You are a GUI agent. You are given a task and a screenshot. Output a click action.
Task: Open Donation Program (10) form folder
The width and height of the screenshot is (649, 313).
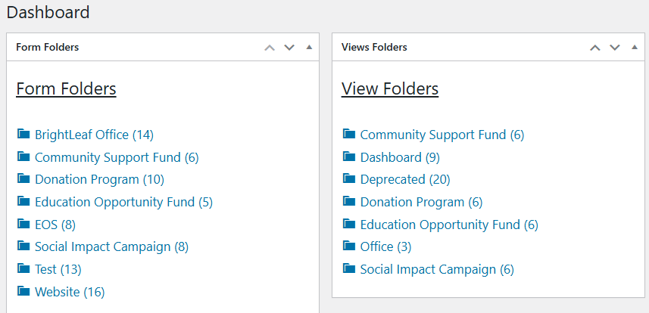[x=99, y=180]
